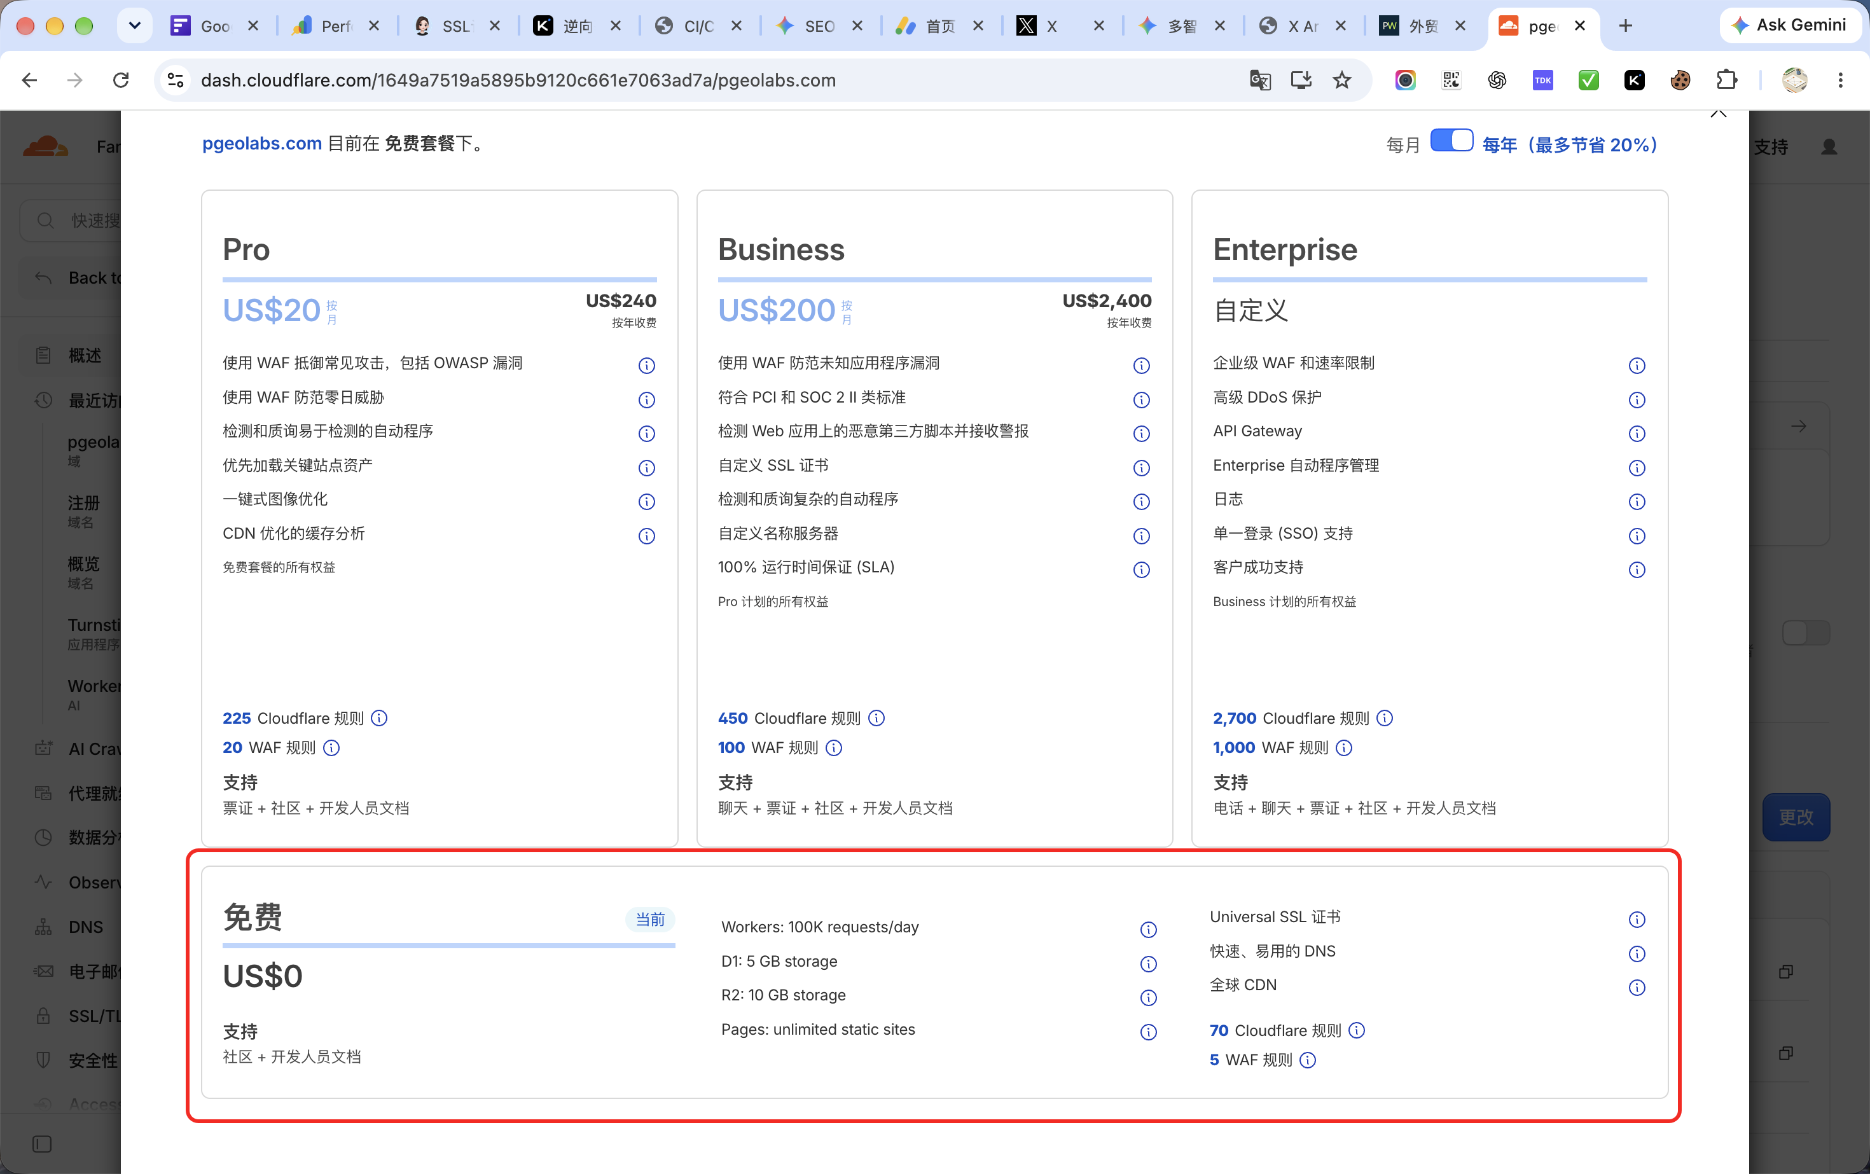Switch to the SEO browser tab
Viewport: 1870px width, 1174px height.
(x=820, y=25)
